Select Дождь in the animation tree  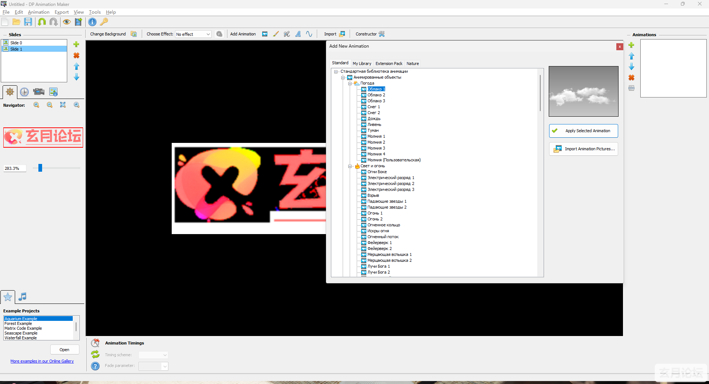click(x=374, y=119)
